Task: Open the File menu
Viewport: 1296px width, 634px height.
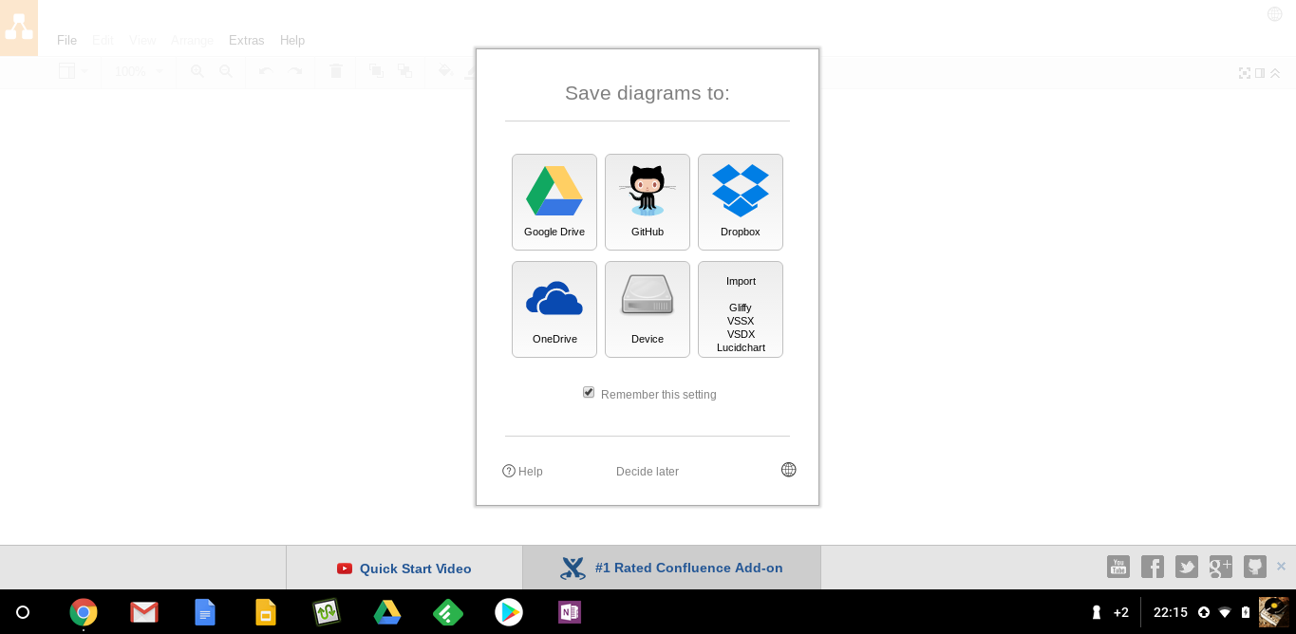Action: (66, 40)
